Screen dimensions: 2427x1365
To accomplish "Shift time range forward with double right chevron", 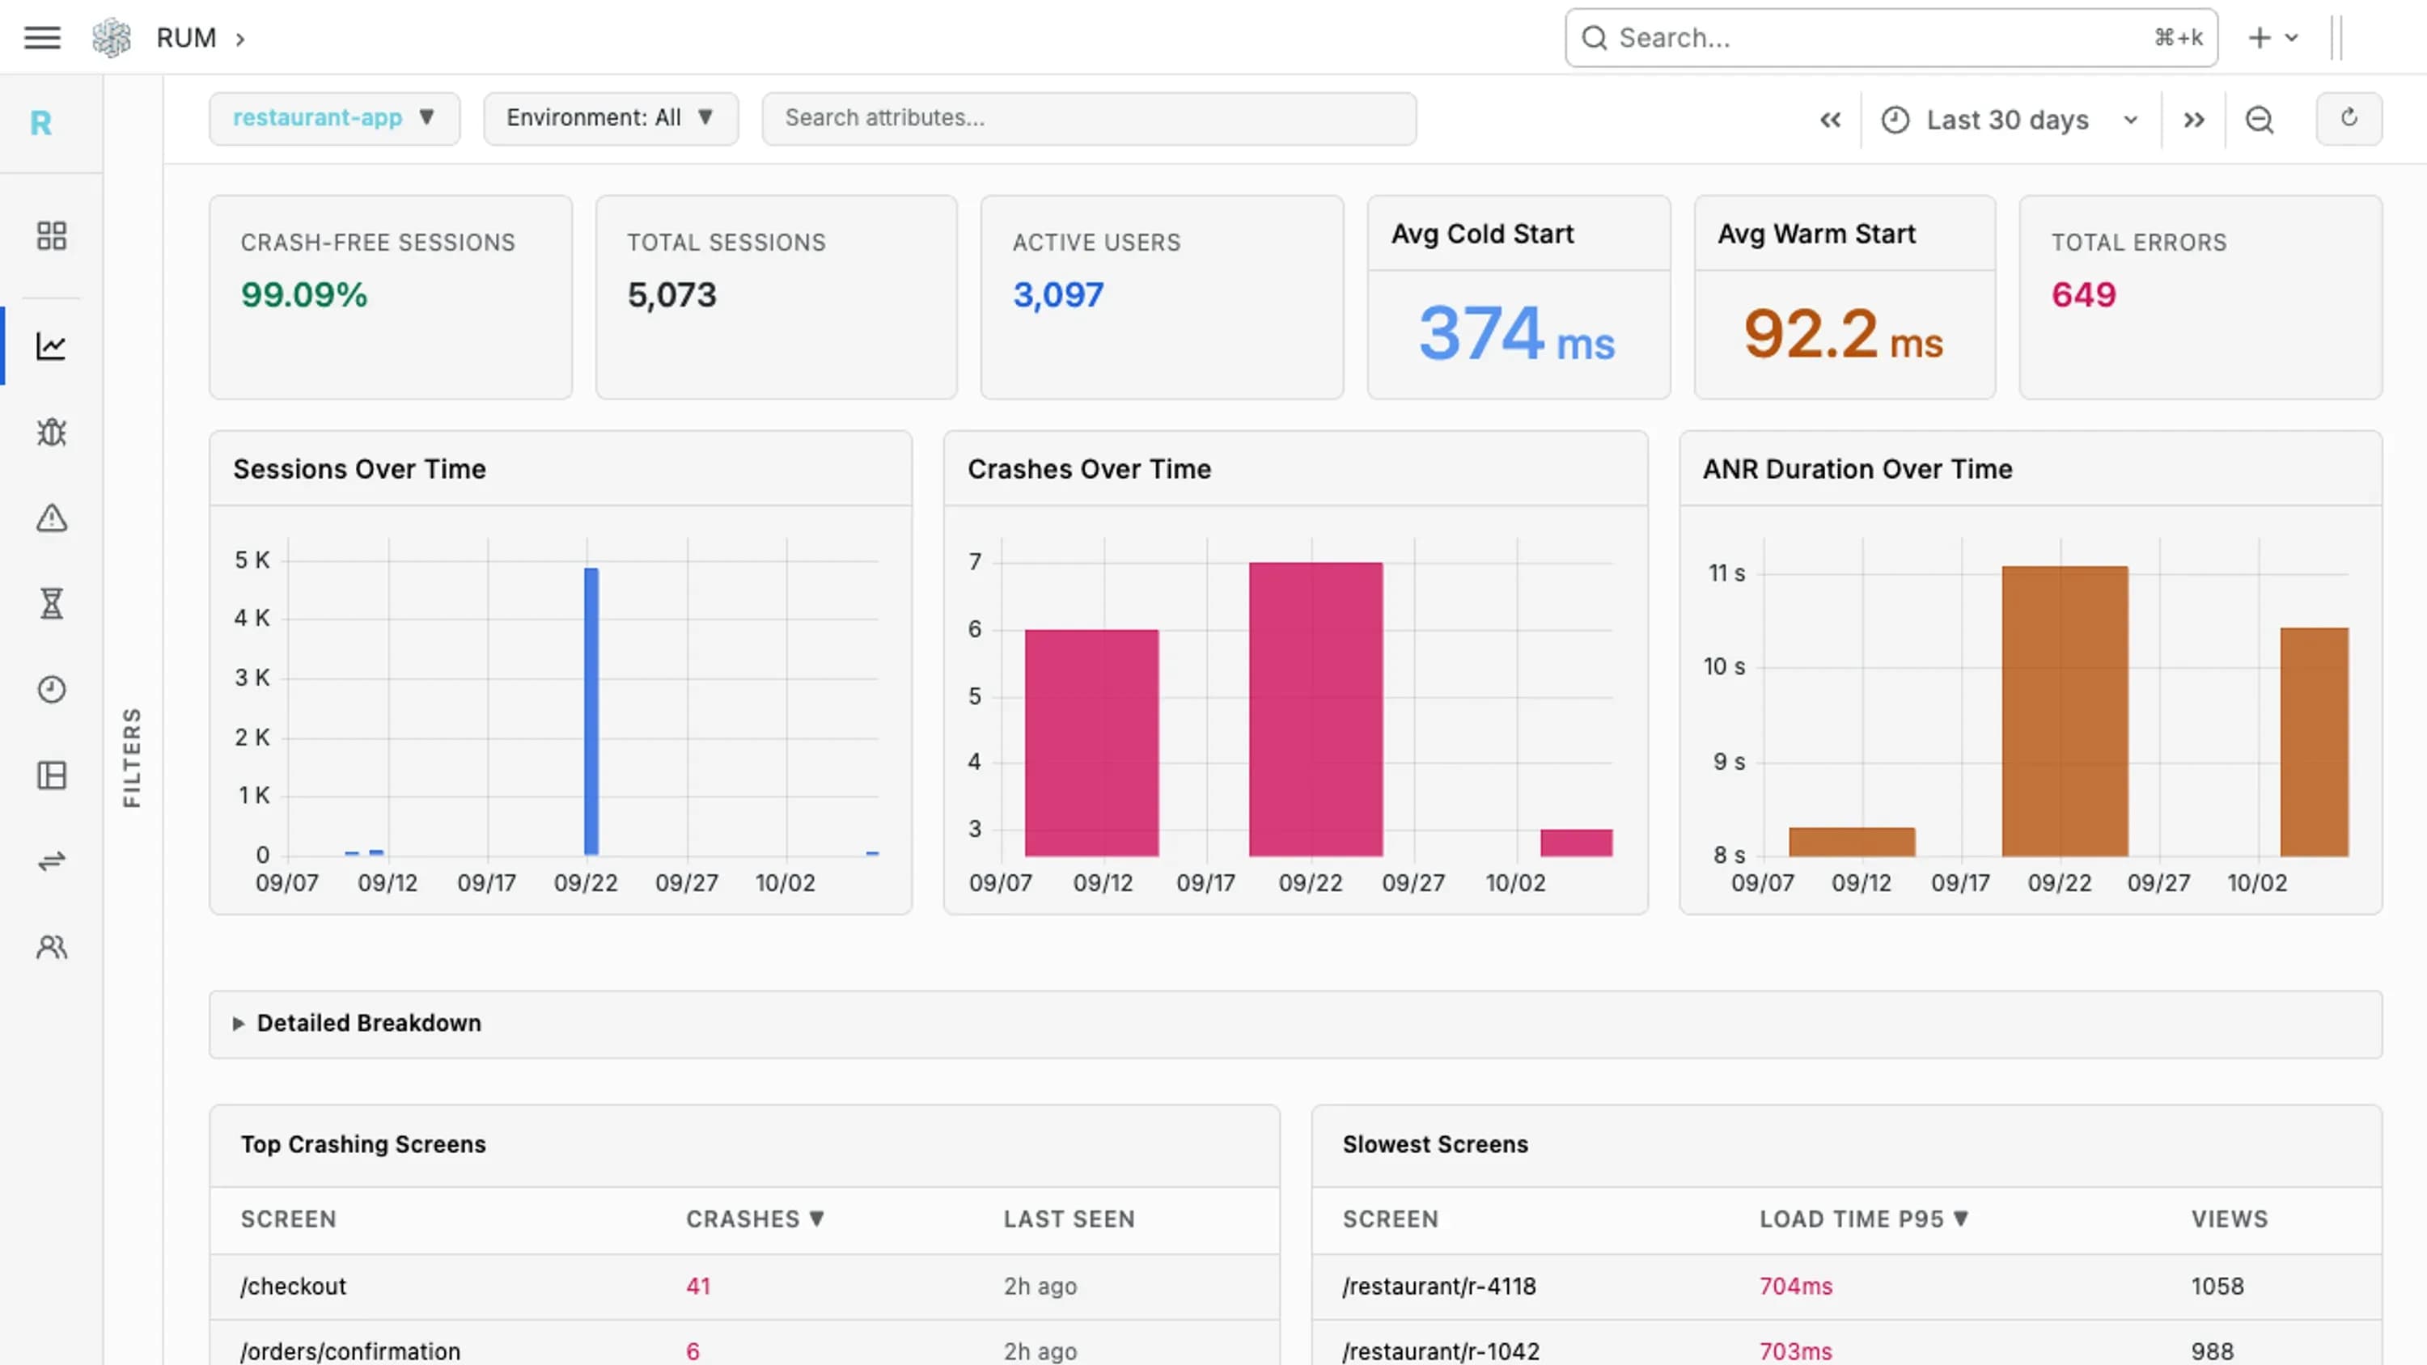I will pos(2194,120).
